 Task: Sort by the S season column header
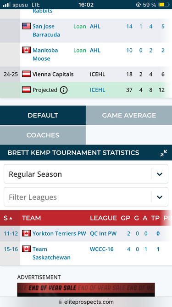point(8,218)
